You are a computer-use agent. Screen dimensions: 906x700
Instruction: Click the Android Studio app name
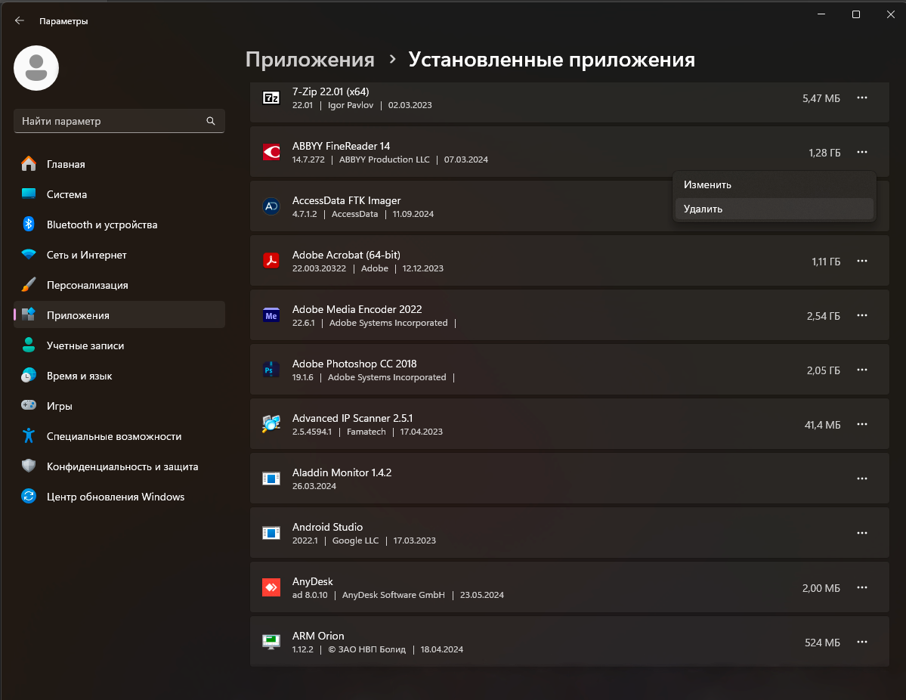pos(328,527)
